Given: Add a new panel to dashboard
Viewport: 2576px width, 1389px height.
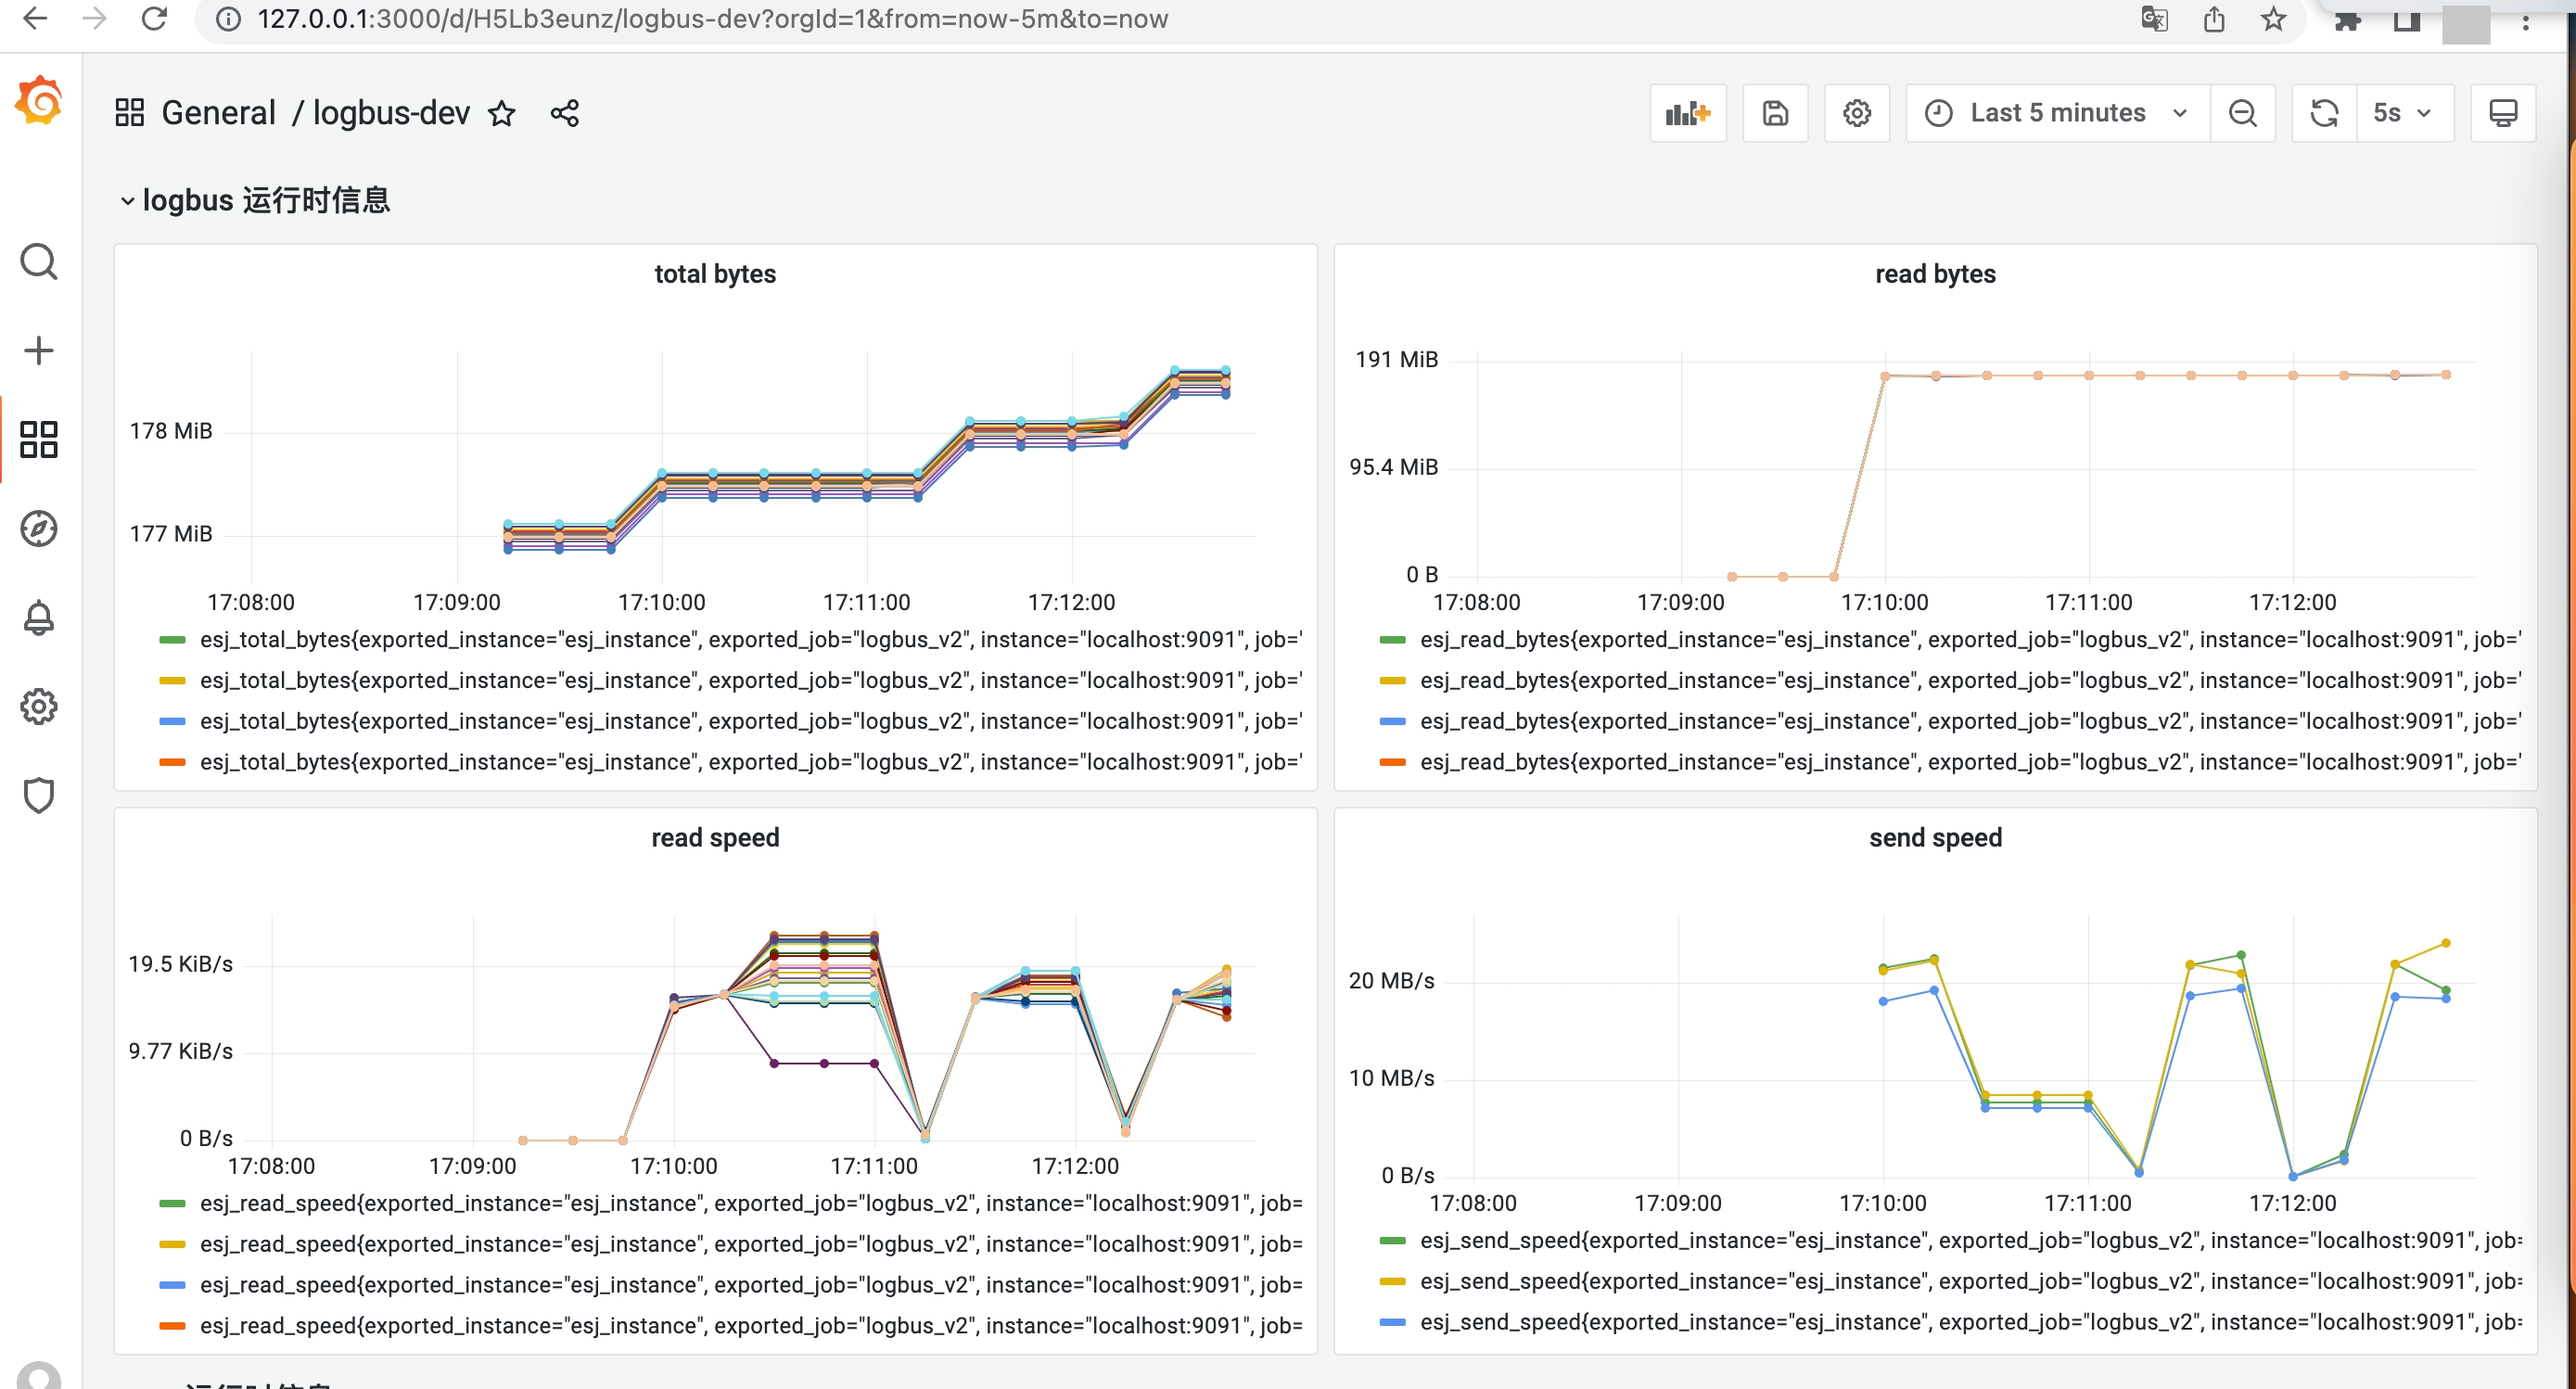Looking at the screenshot, I should 1688,113.
